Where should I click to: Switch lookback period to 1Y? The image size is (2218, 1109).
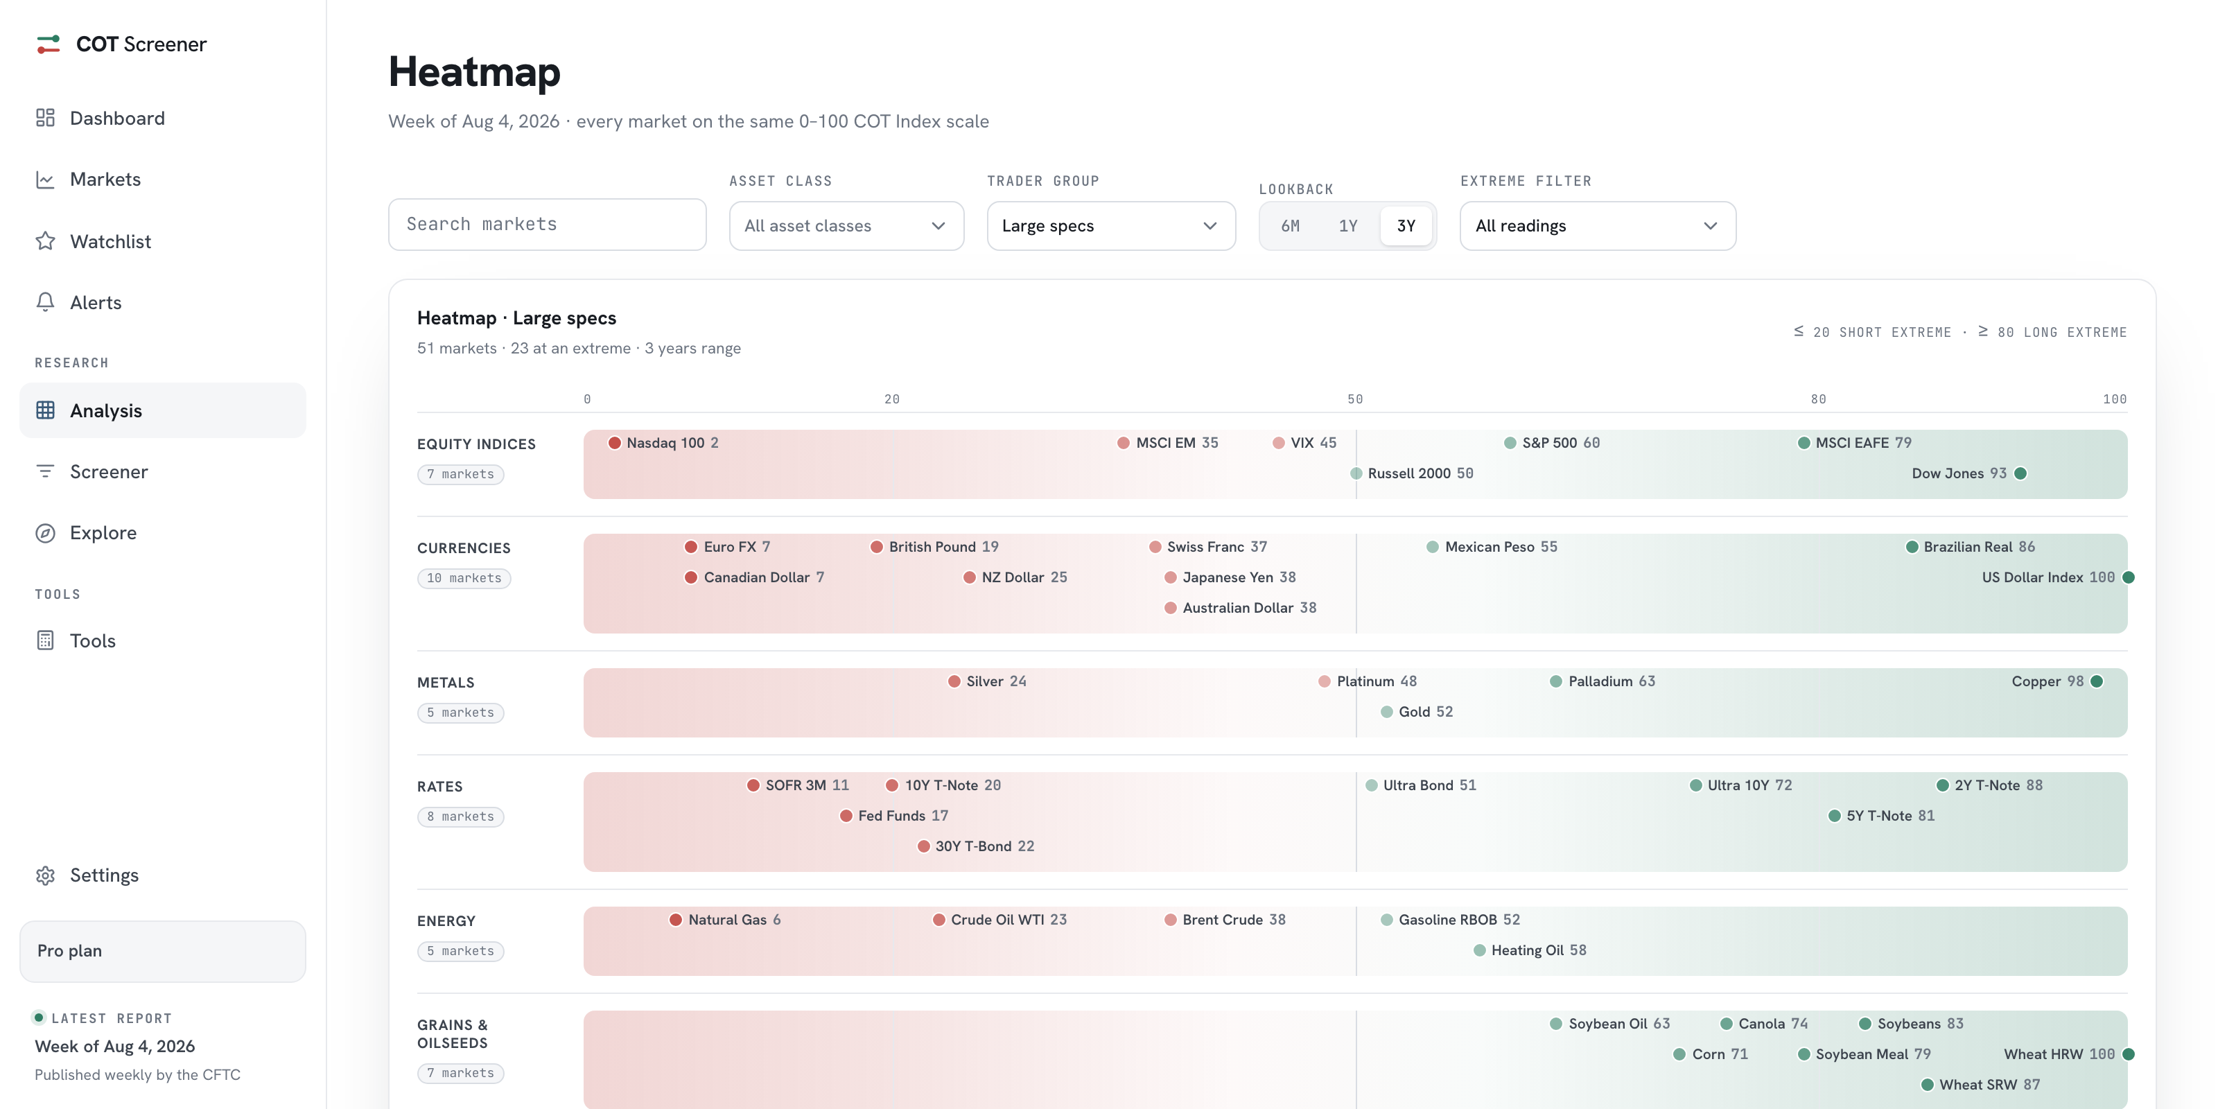(x=1347, y=227)
